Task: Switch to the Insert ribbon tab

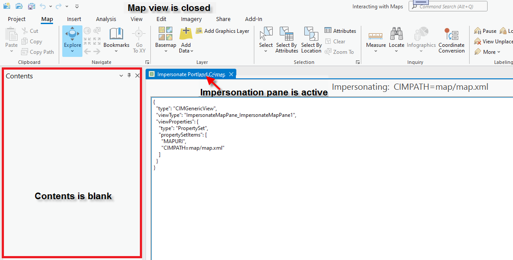Action: click(74, 19)
